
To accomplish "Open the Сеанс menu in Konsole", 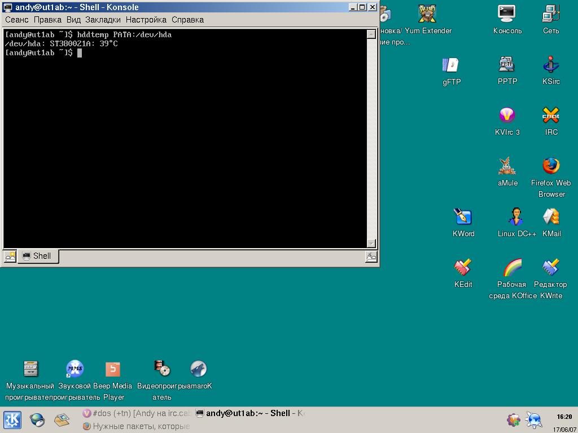I will tap(16, 20).
